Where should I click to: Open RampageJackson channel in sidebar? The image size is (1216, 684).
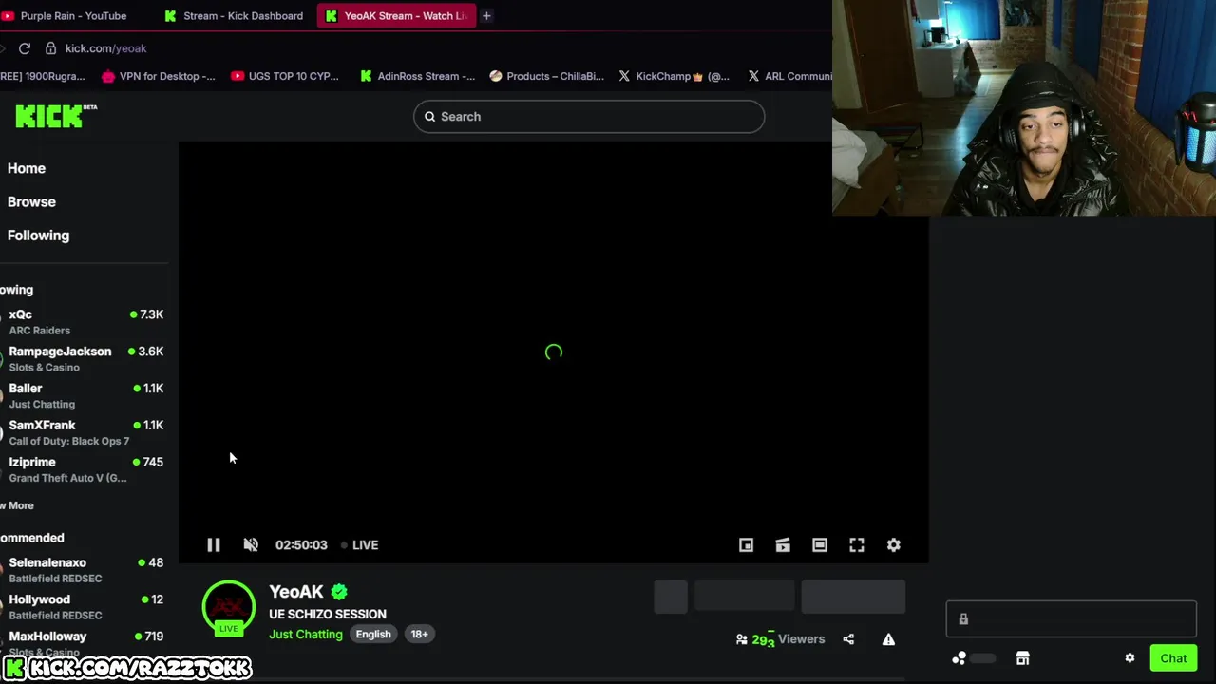[x=84, y=359]
